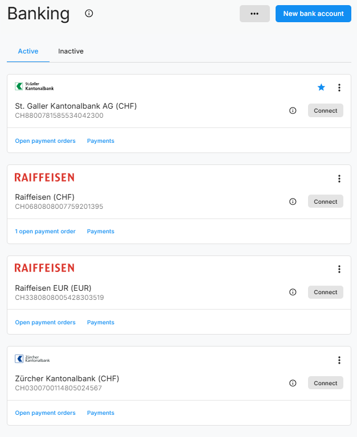Viewport: 357px width, 437px height.
Task: Click info icon beside Zürcher Kantonalbank Connect
Action: point(293,383)
